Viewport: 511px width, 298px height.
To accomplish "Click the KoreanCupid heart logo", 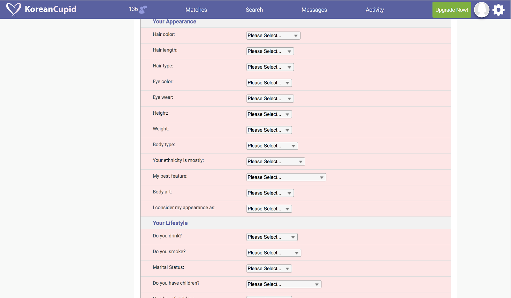I will click(x=13, y=9).
